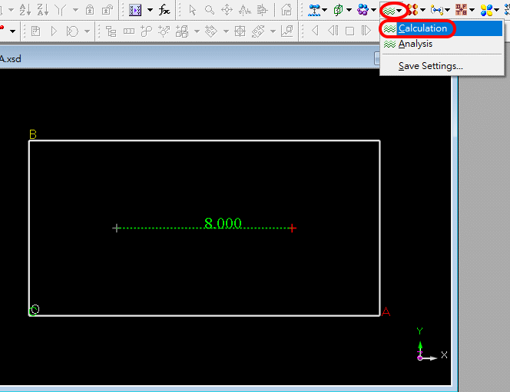Click atom label A at lattice corner
This screenshot has width=510, height=392.
[x=386, y=311]
